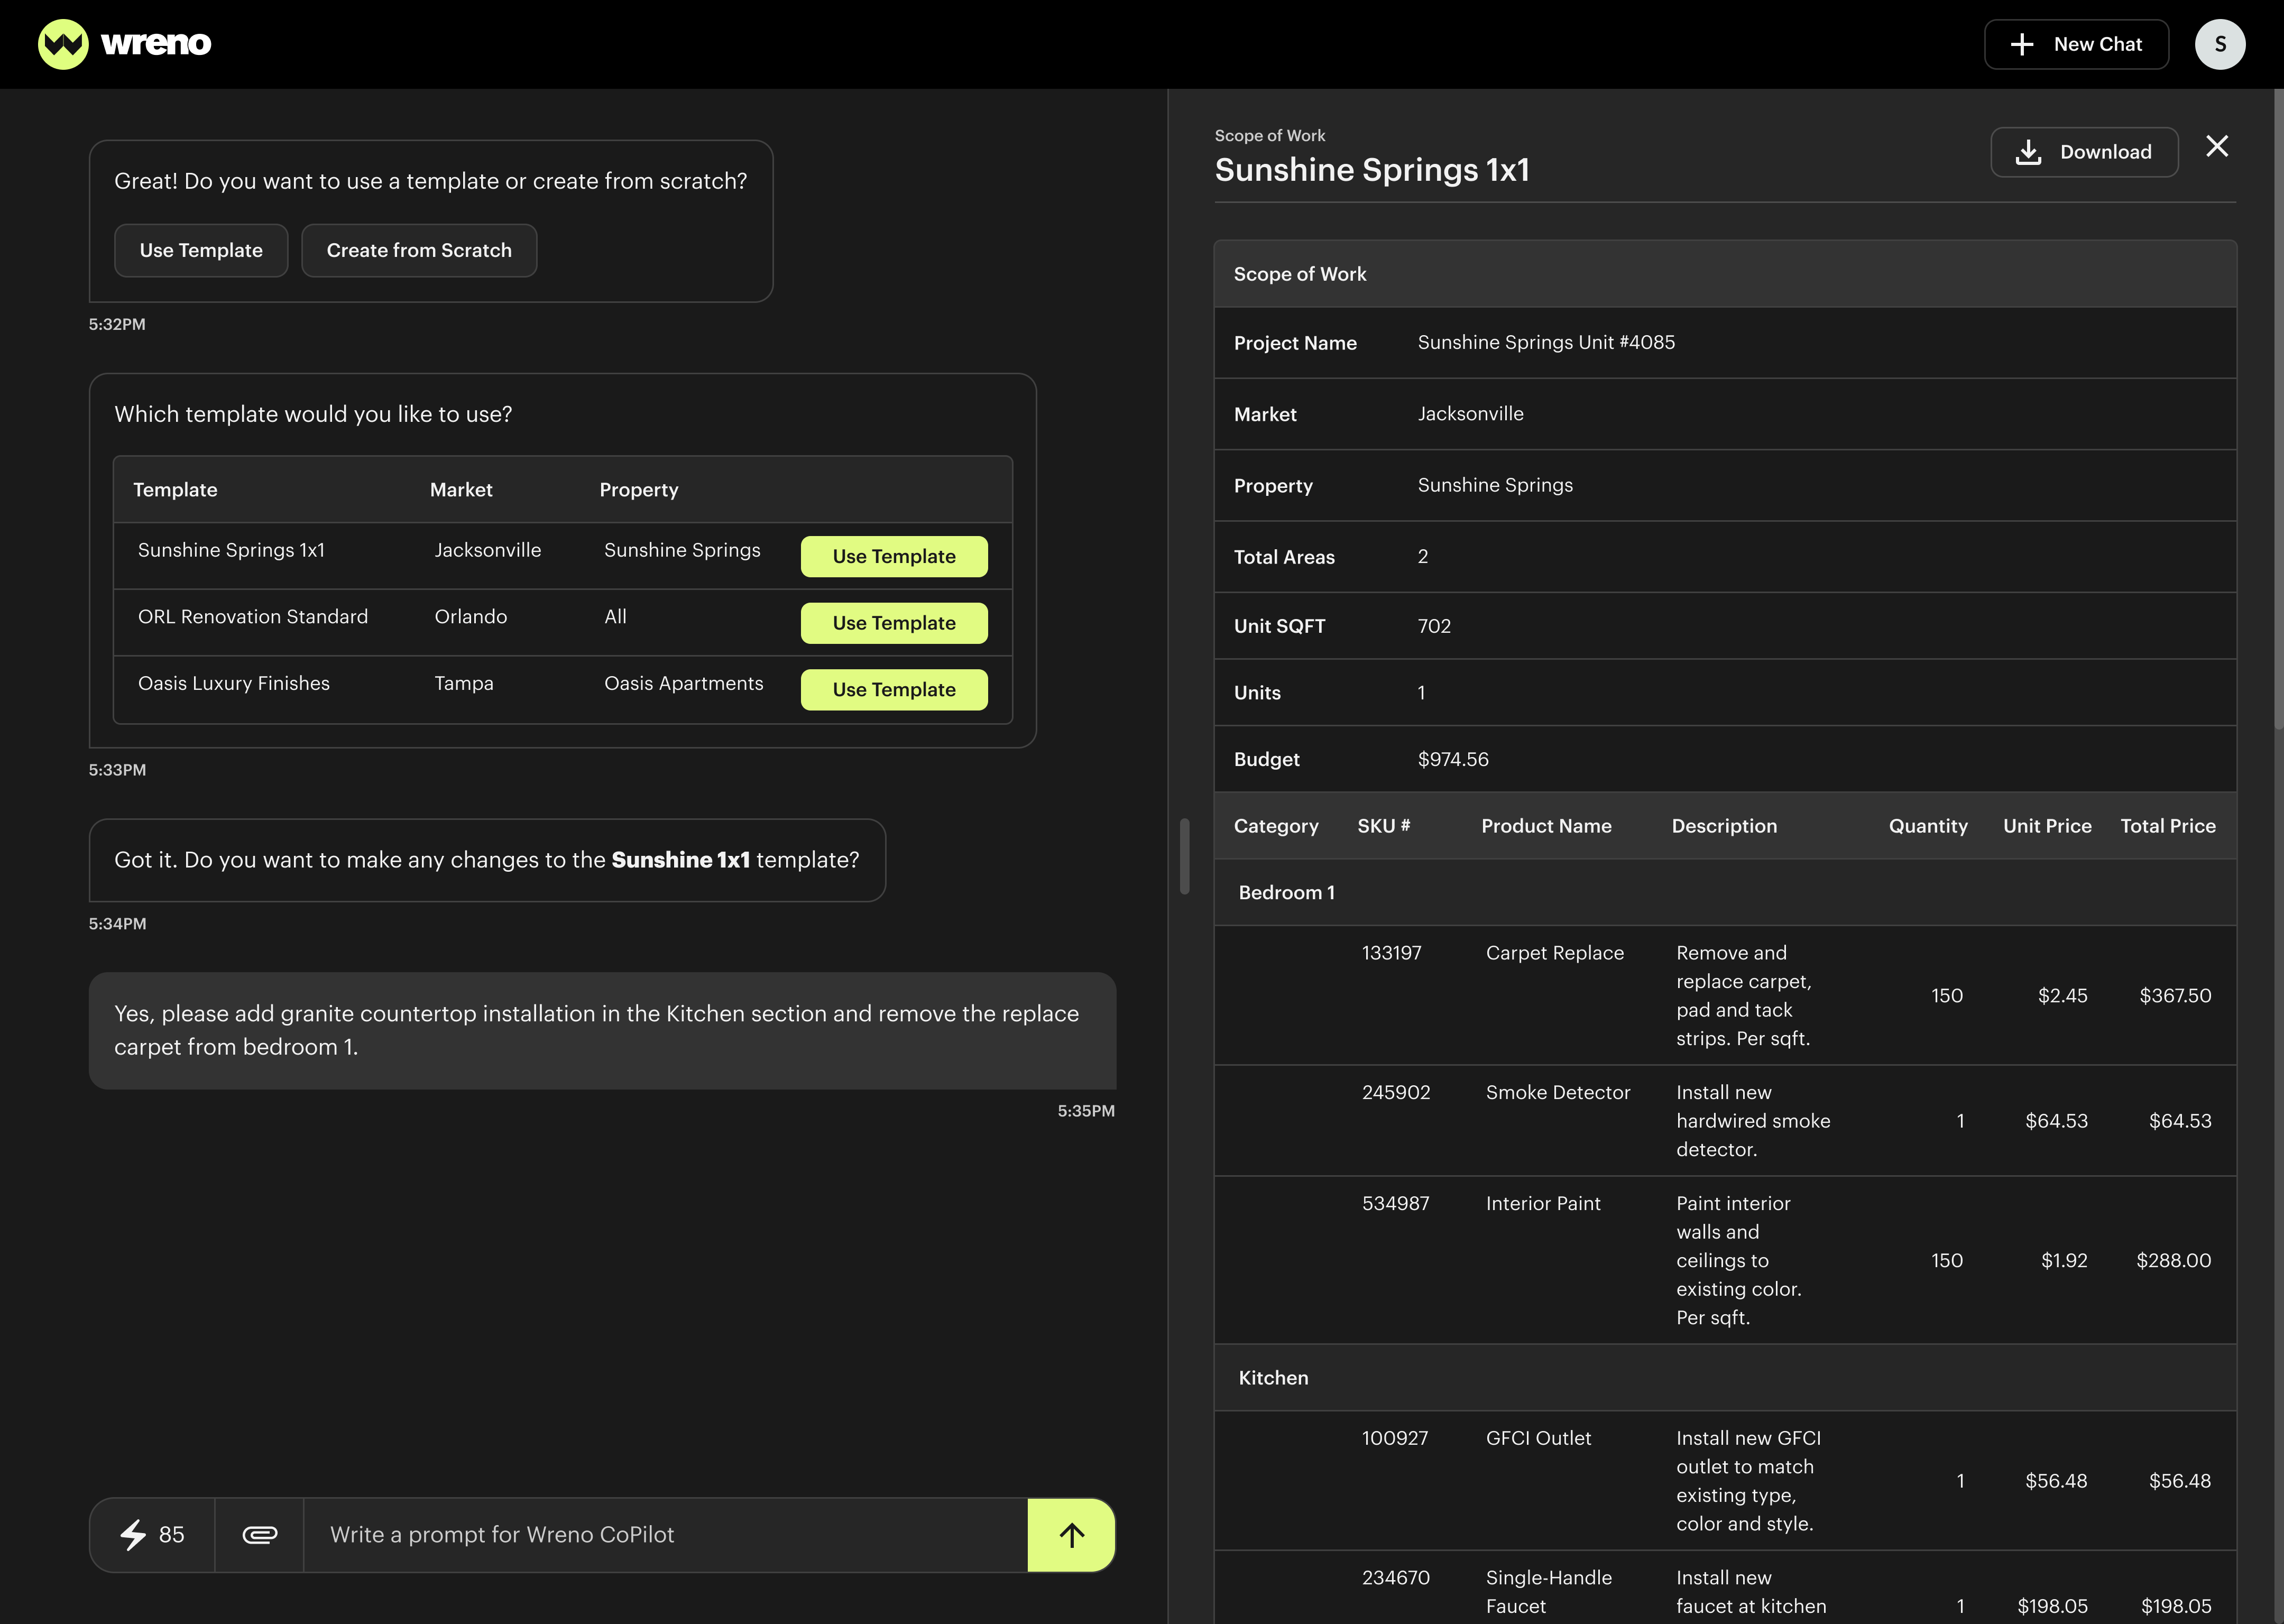
Task: Send prompt with the up arrow button
Action: pyautogui.click(x=1071, y=1534)
